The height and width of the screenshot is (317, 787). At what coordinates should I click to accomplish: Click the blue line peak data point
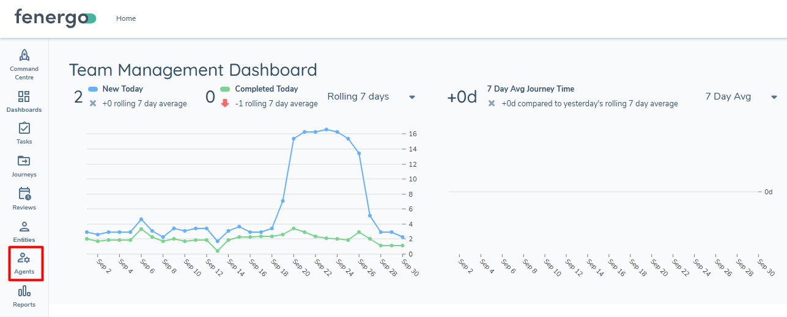point(327,129)
